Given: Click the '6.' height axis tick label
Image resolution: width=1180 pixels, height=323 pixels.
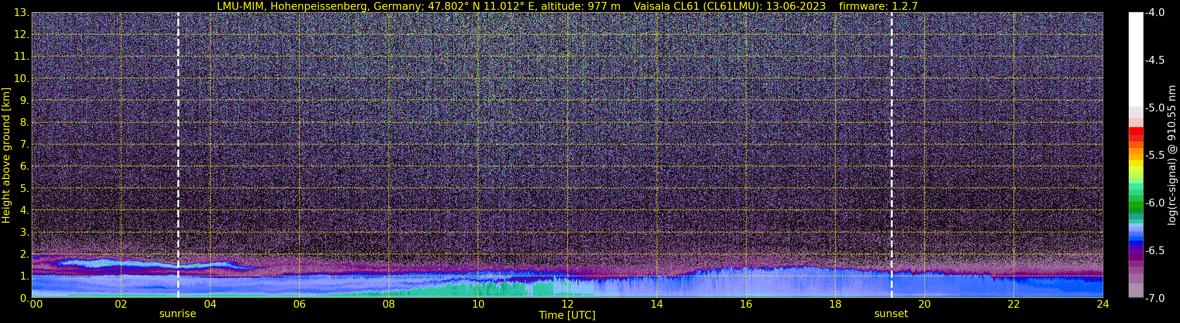Looking at the screenshot, I should (25, 166).
